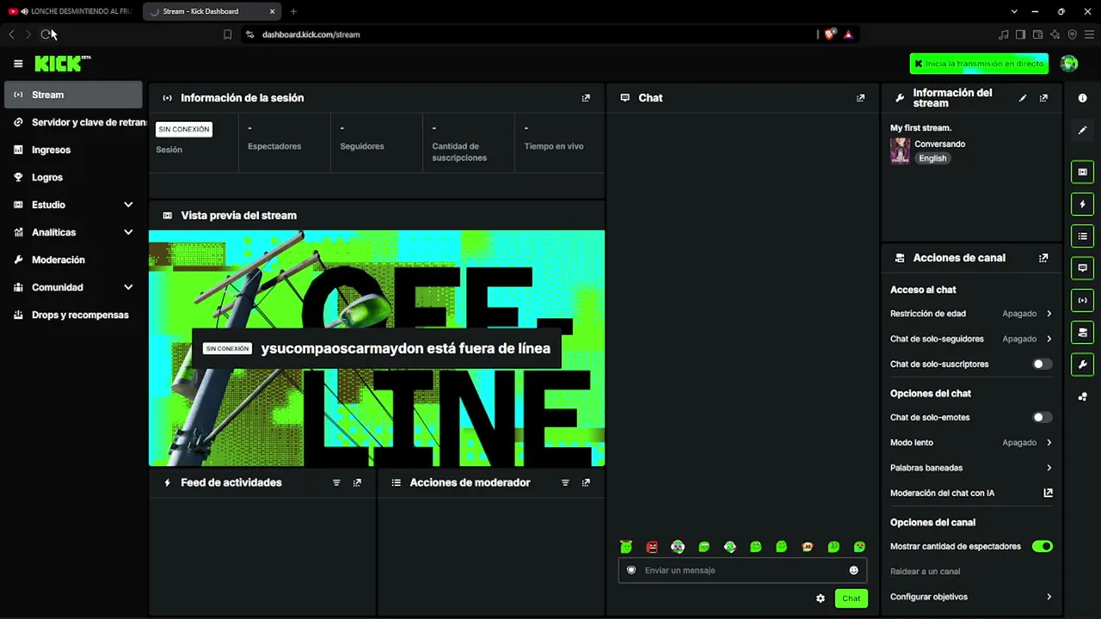Viewport: 1101px width, 619px height.
Task: Open the hamburger menu beside the Kick logo
Action: pyautogui.click(x=18, y=64)
